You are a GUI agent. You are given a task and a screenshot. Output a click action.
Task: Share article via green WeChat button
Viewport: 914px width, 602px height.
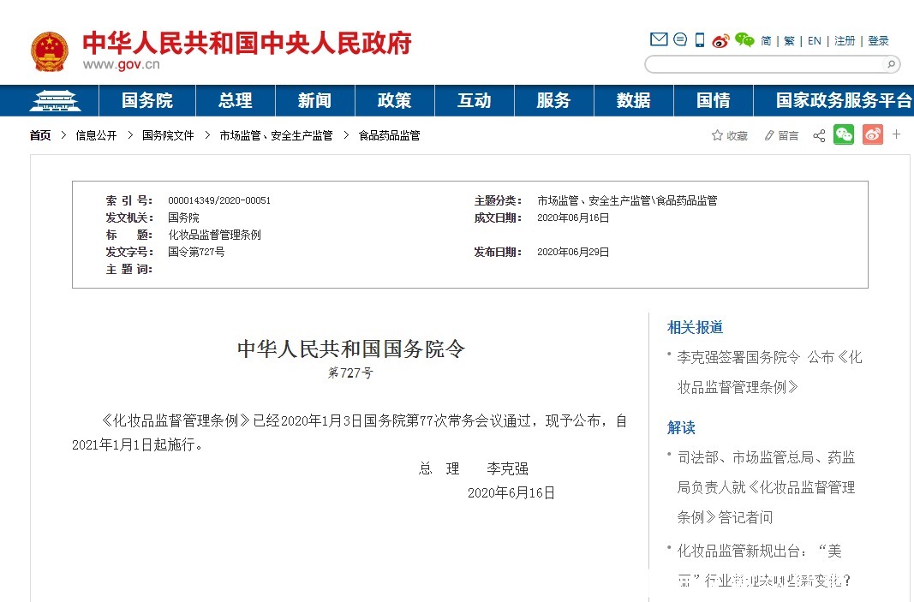[x=844, y=134]
